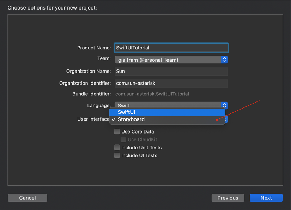Toggle the Include Unit Tests checkbox
Viewport: 291px width, 210px height.
tap(117, 148)
